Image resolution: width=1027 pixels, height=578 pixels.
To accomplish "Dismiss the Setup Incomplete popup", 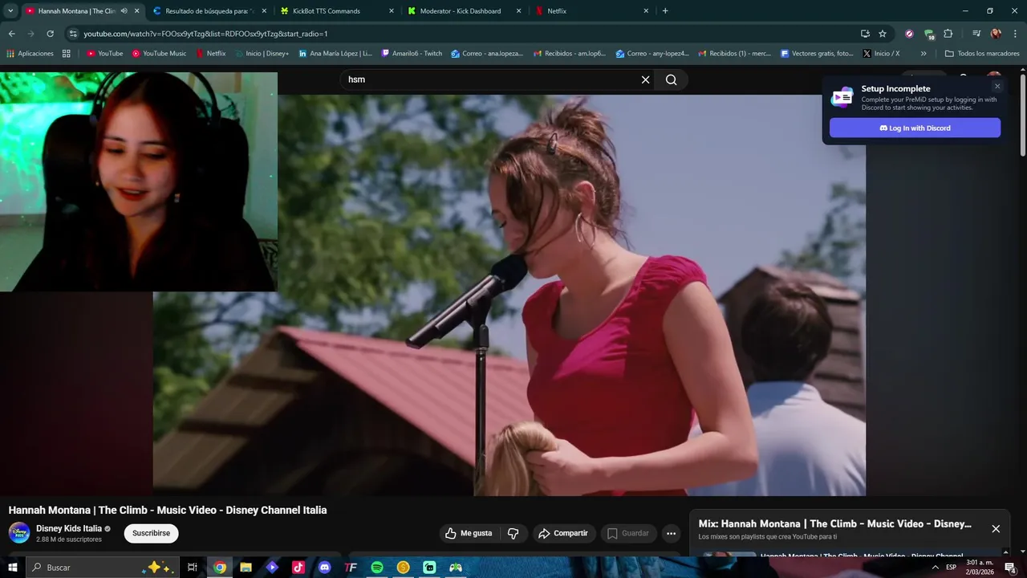I will click(997, 86).
